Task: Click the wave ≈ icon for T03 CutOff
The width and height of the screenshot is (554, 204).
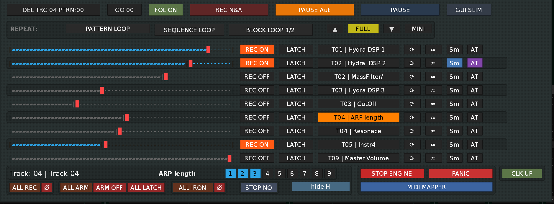Action: tap(433, 104)
